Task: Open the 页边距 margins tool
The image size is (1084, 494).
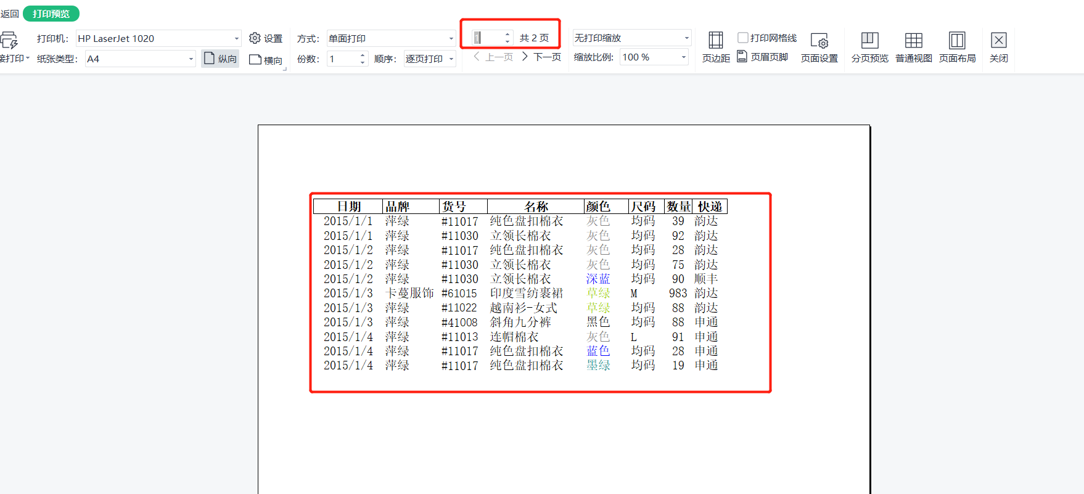Action: [x=716, y=47]
